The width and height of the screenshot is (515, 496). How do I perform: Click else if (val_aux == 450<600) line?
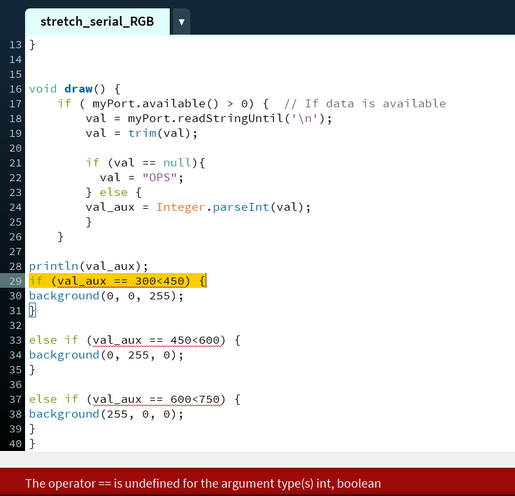point(134,340)
